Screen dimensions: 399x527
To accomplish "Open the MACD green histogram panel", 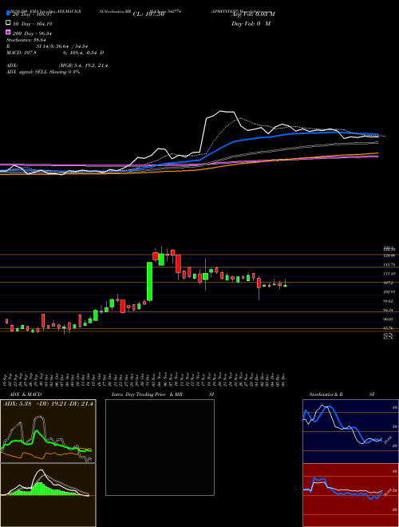I will pos(48,495).
